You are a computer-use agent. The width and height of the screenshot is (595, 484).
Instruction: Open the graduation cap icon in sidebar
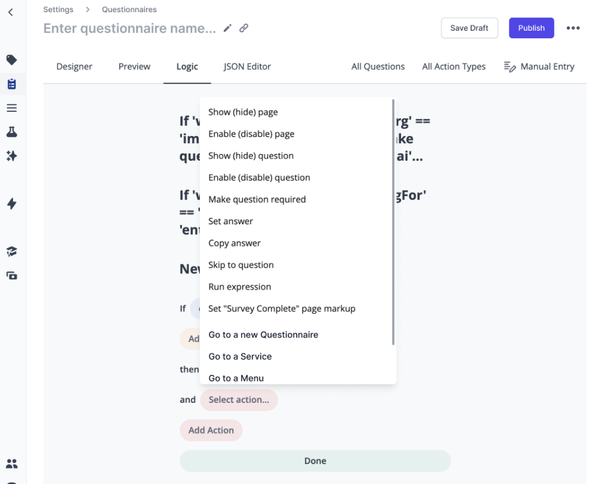click(x=12, y=251)
